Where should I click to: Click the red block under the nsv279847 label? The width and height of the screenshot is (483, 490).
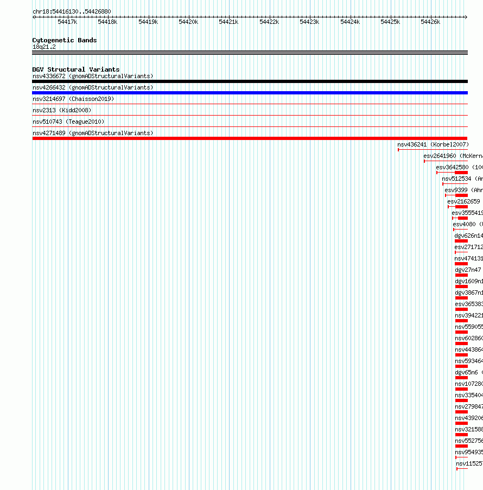(461, 412)
